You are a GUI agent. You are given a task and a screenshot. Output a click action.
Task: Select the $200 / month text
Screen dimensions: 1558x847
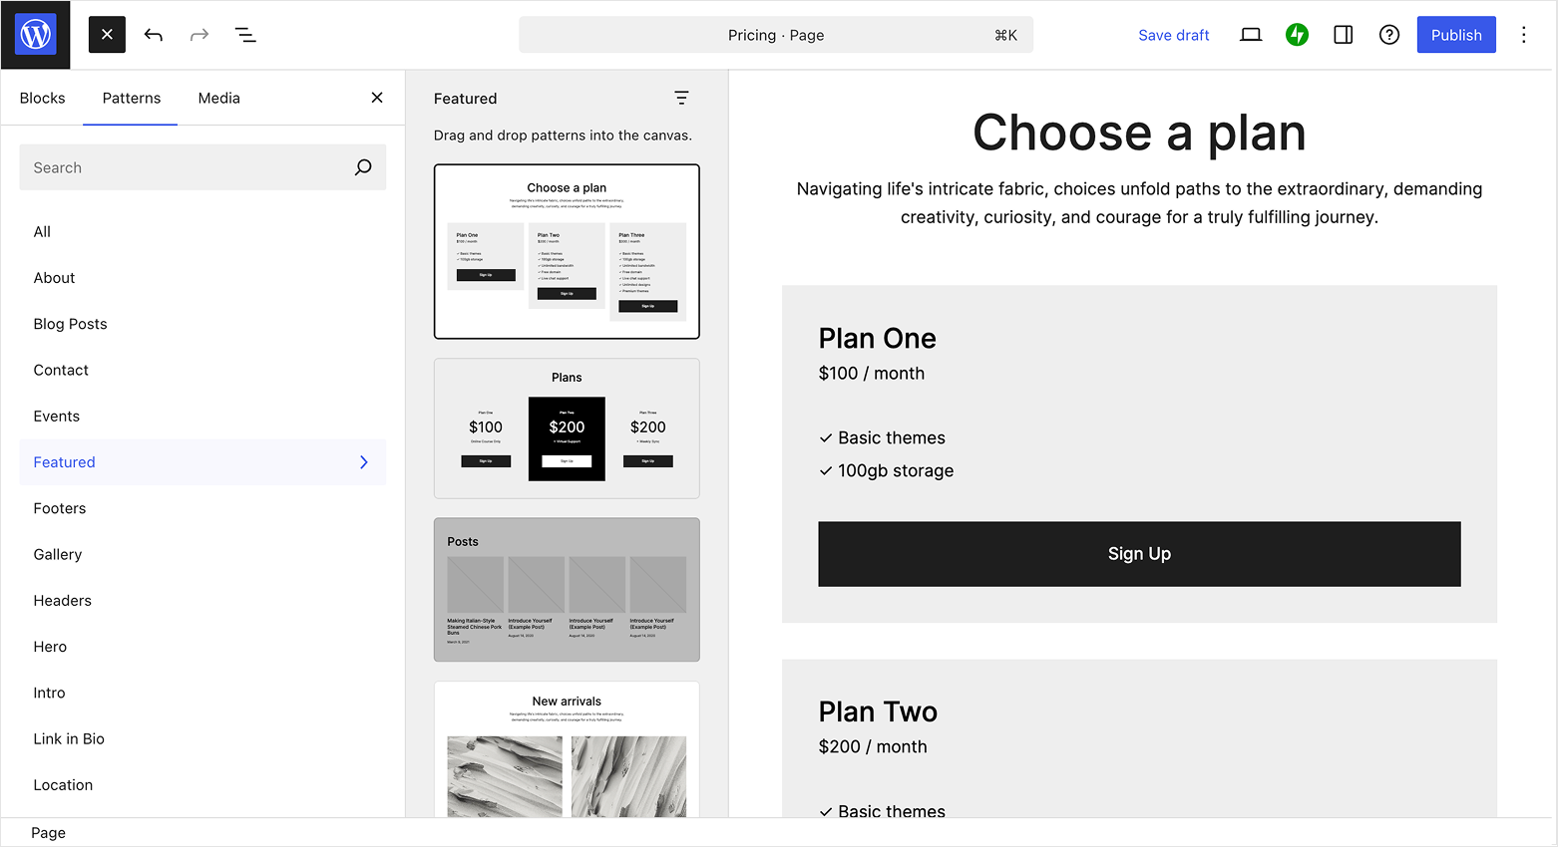[873, 747]
